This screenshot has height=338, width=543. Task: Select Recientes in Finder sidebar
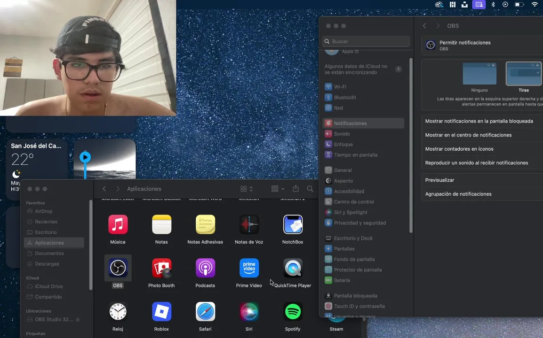[54, 222]
